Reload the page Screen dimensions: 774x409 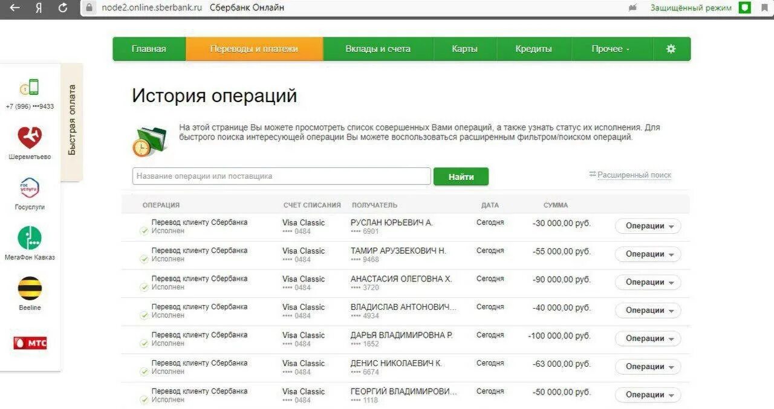point(63,8)
